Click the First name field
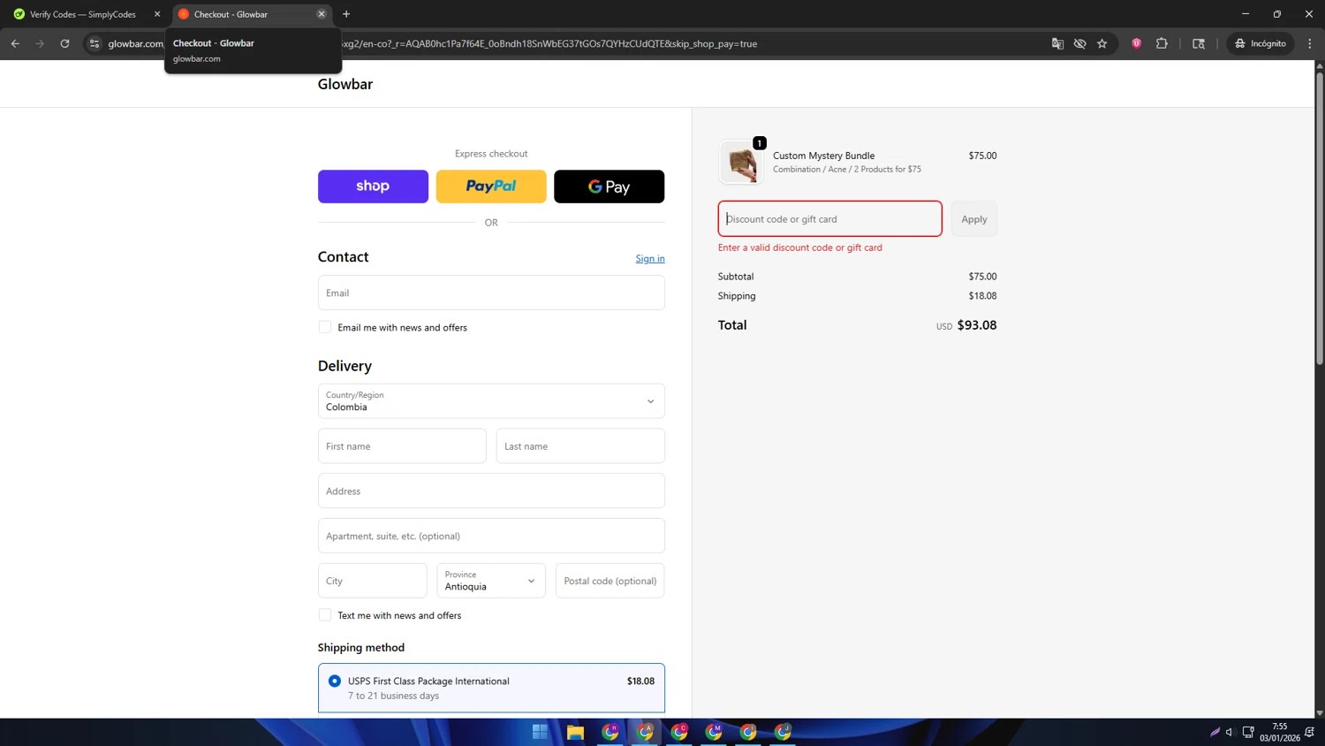 402,446
